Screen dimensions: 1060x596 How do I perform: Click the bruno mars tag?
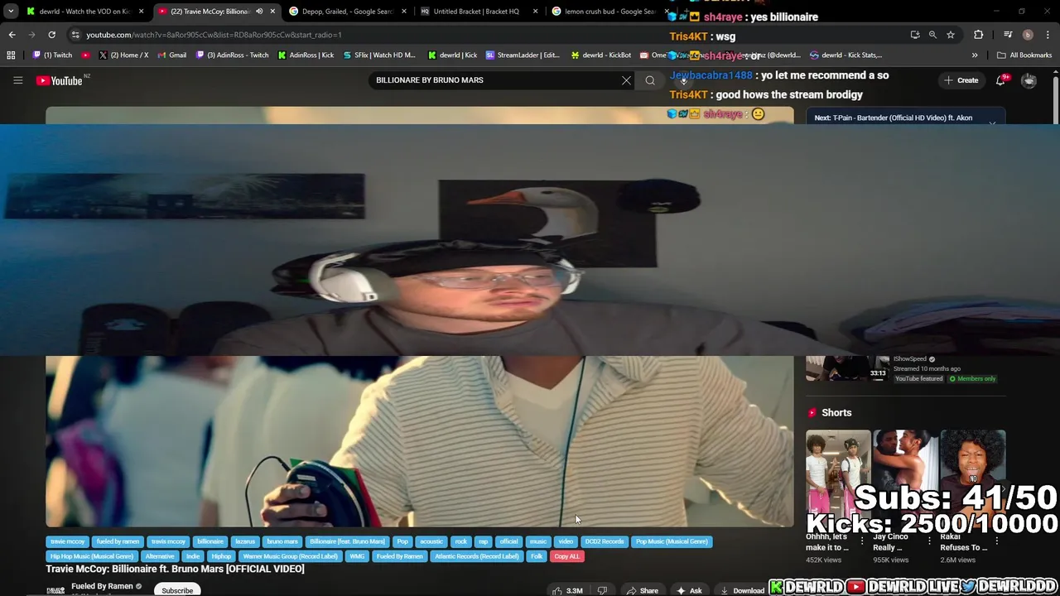pyautogui.click(x=282, y=541)
